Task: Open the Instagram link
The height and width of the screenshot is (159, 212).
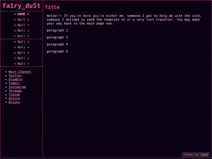Action: coord(17,87)
